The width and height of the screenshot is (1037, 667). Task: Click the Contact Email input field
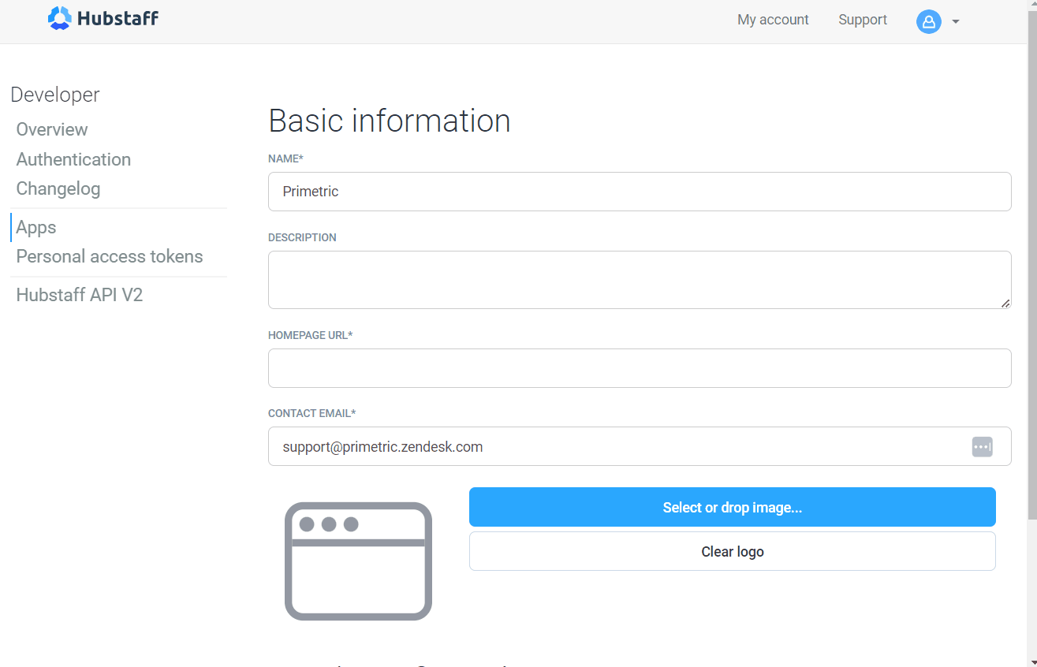640,446
